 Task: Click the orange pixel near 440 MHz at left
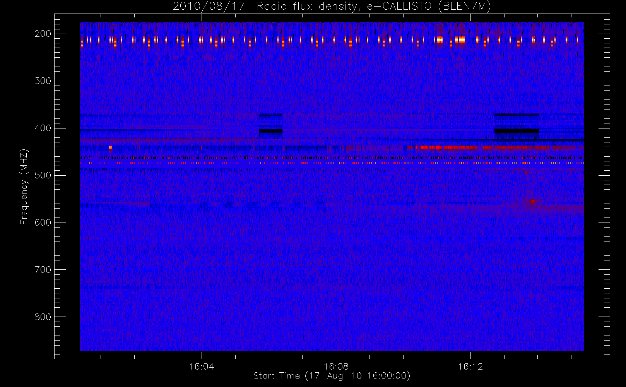(110, 147)
